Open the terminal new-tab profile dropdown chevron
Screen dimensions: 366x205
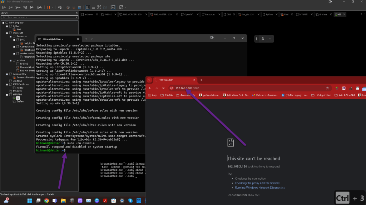(x=92, y=39)
